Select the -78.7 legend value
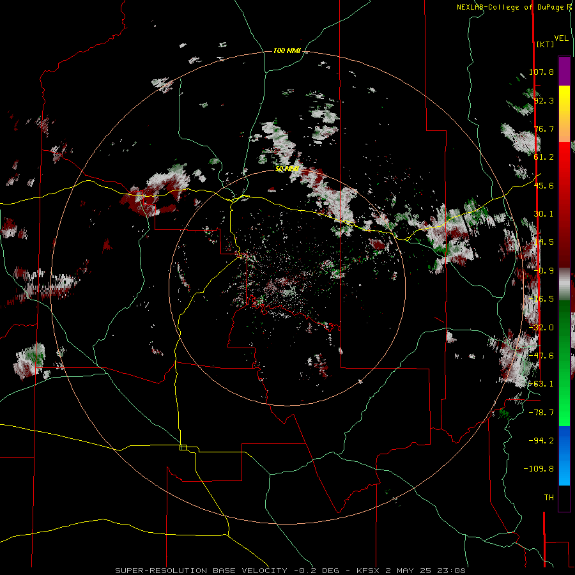This screenshot has width=575, height=575. tap(541, 413)
